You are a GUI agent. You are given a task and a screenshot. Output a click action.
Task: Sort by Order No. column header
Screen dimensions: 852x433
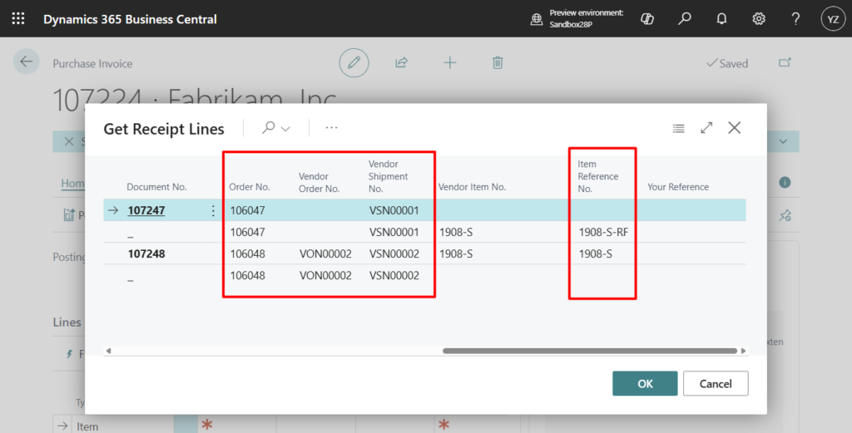click(250, 188)
